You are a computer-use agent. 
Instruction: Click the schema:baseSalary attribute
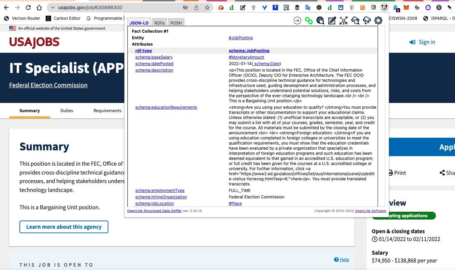[x=154, y=57]
